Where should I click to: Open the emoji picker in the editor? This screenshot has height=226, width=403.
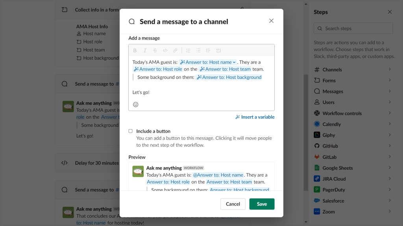(x=135, y=104)
